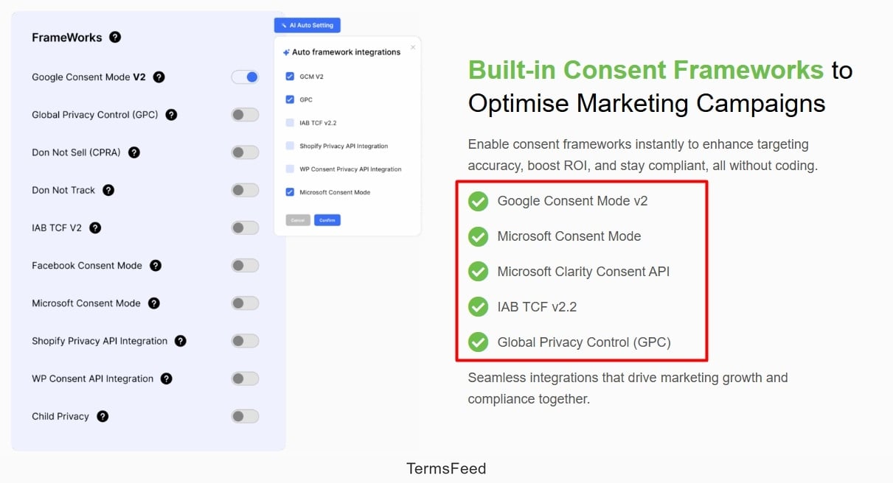Close the Auto framework integrations popup
893x483 pixels.
[412, 47]
